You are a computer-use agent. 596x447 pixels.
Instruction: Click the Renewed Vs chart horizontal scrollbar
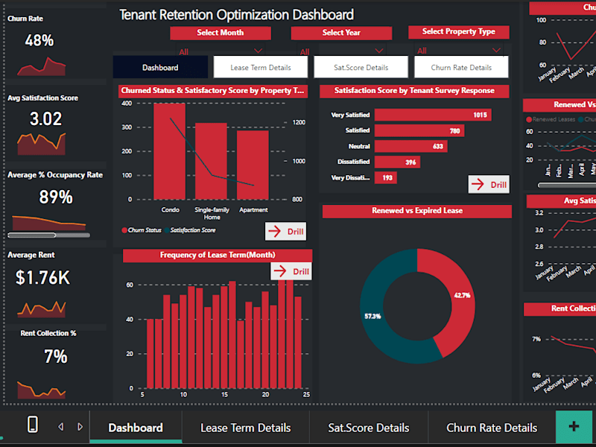[x=566, y=185]
